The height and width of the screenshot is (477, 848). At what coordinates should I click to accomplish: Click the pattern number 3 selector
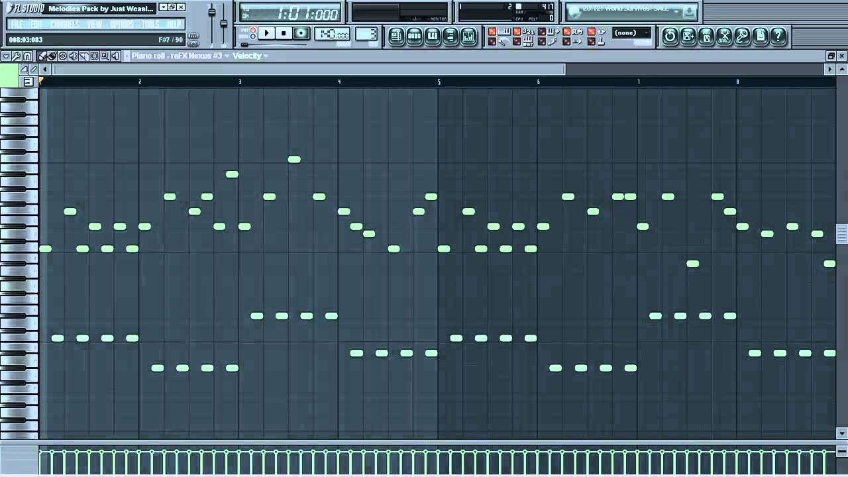tap(366, 34)
